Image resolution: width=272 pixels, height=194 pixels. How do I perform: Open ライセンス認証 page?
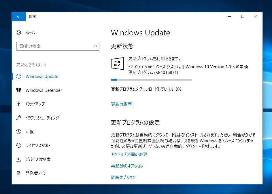click(38, 146)
